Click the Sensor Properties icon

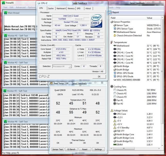[x=112, y=22]
